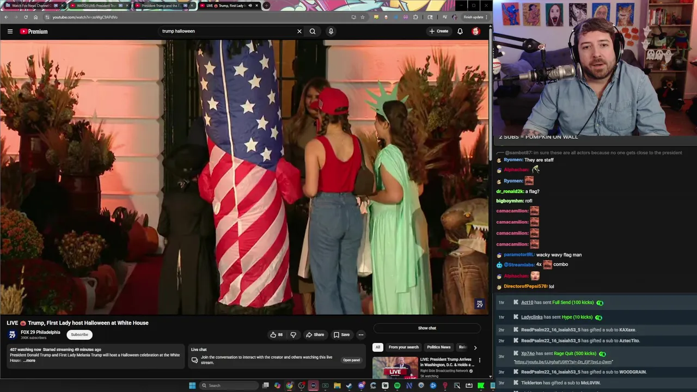Save the video to a playlist
697x392 pixels.
coord(341,335)
